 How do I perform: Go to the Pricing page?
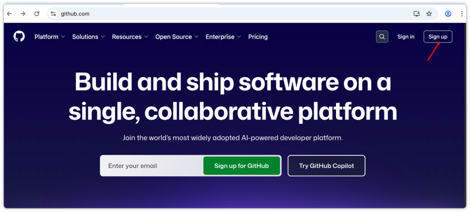tap(258, 37)
